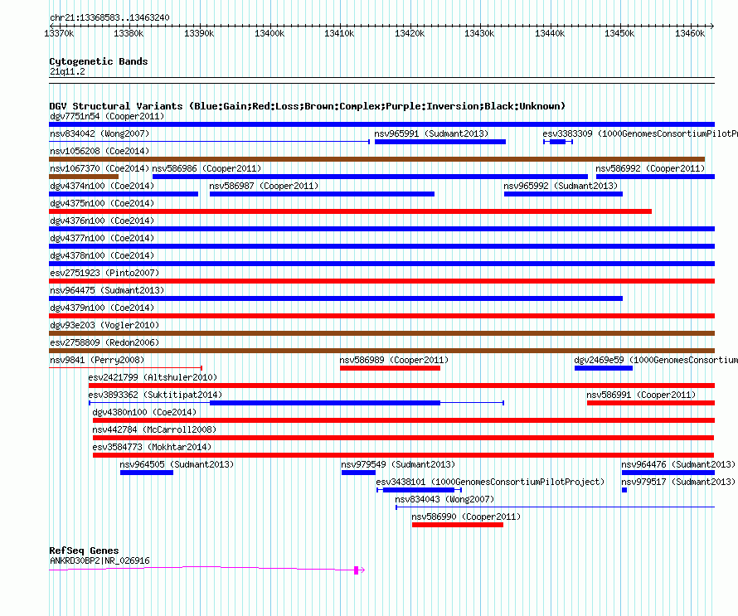Click esv2421799 (Altshuler2010) label
This screenshot has width=738, height=616.
(153, 377)
